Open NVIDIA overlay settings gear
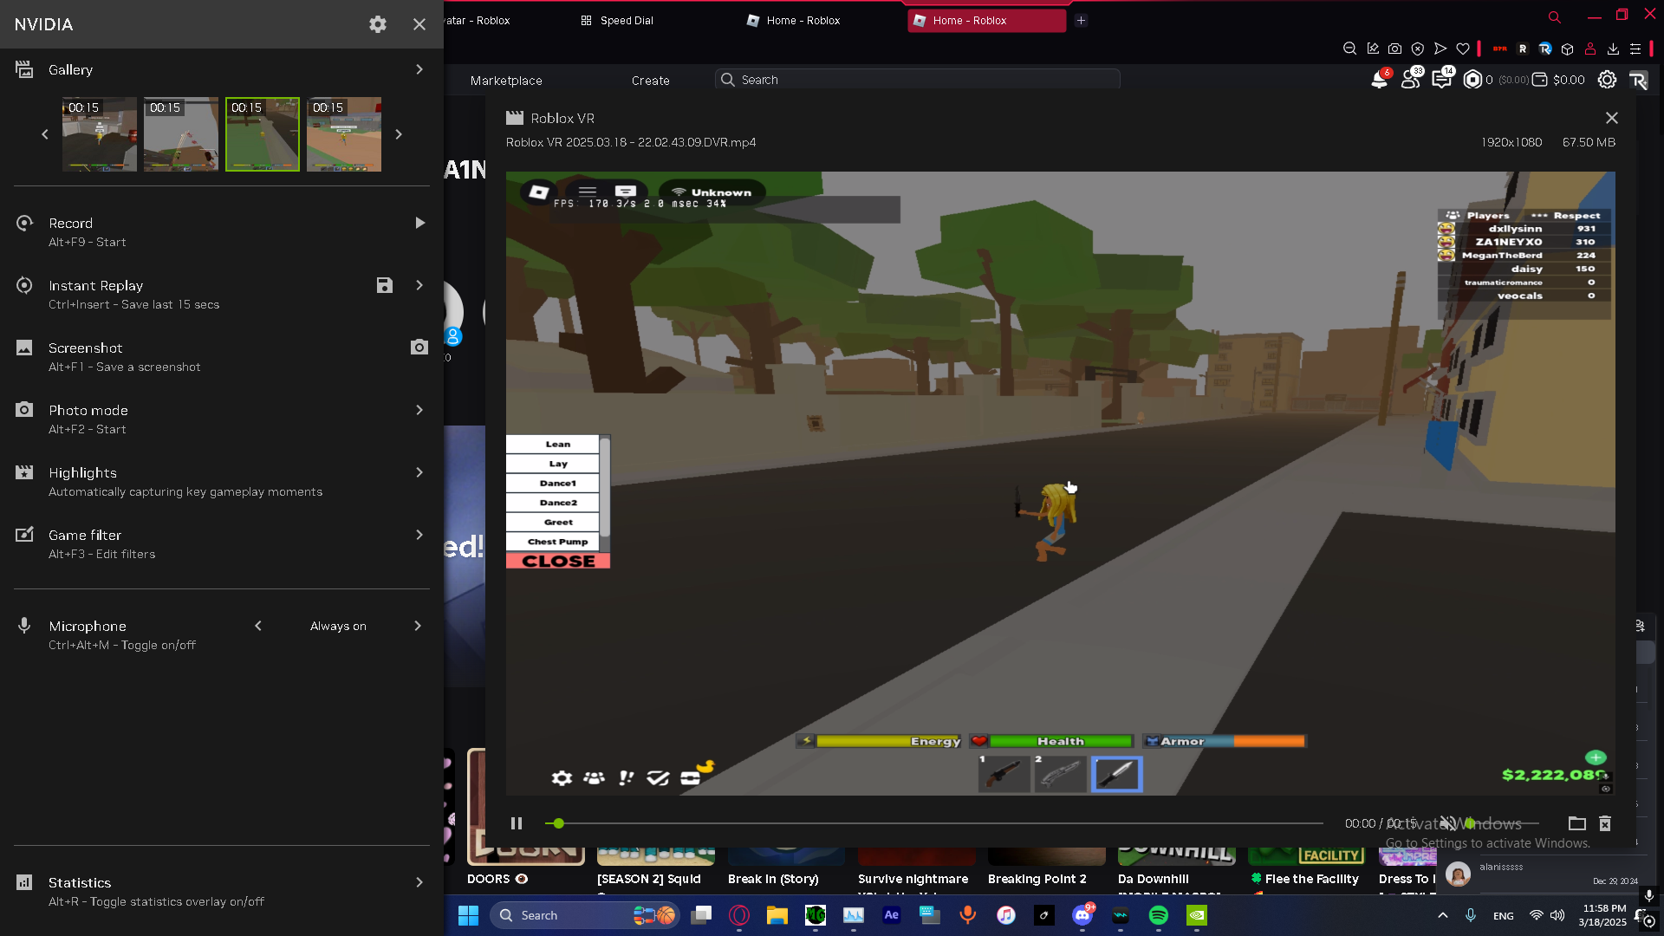Image resolution: width=1664 pixels, height=936 pixels. [x=378, y=24]
